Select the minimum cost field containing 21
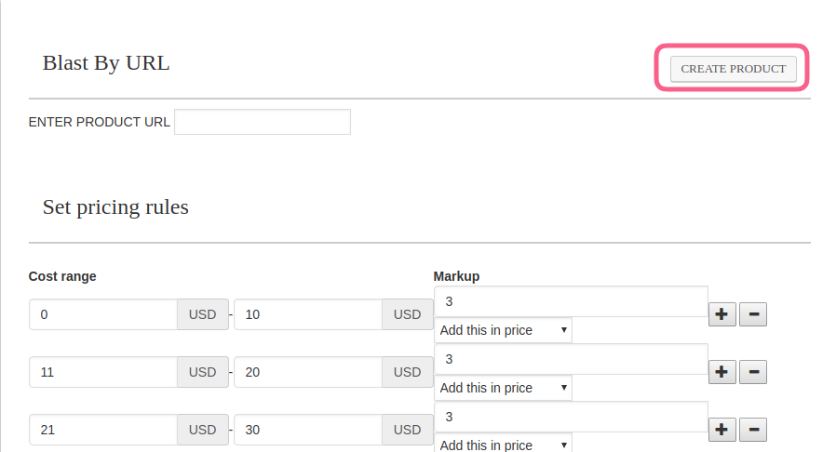Image resolution: width=836 pixels, height=452 pixels. click(103, 430)
